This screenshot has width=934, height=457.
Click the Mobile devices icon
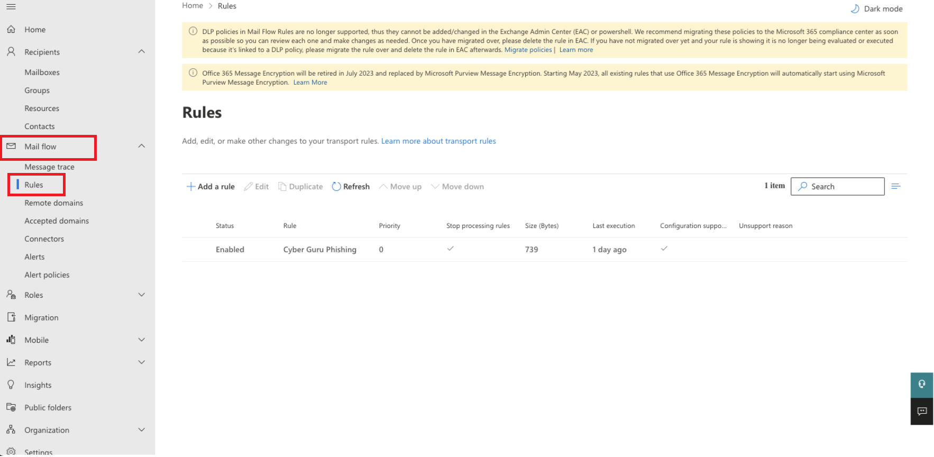pyautogui.click(x=11, y=340)
